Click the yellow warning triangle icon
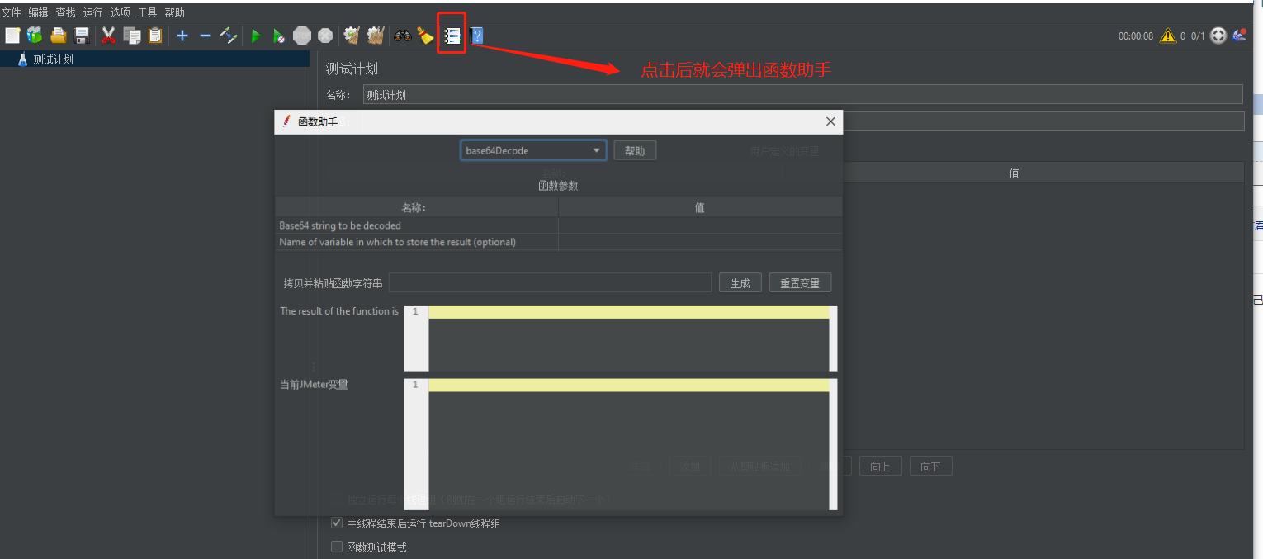This screenshot has width=1263, height=559. click(1167, 36)
